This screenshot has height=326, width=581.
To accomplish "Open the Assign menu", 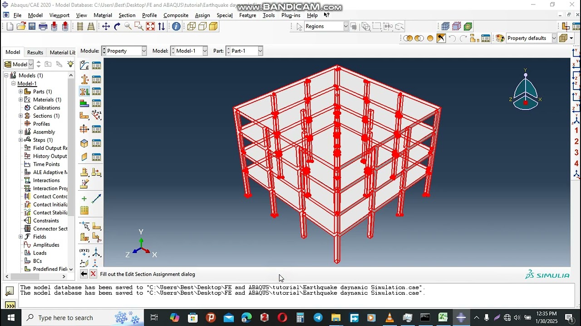I will 202,15.
